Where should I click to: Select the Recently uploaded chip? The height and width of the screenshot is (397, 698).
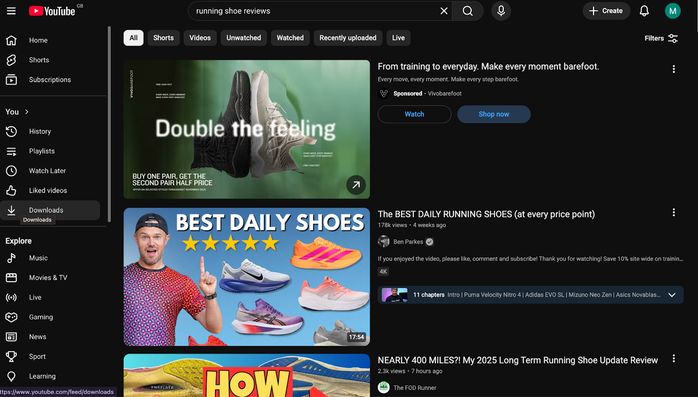348,38
